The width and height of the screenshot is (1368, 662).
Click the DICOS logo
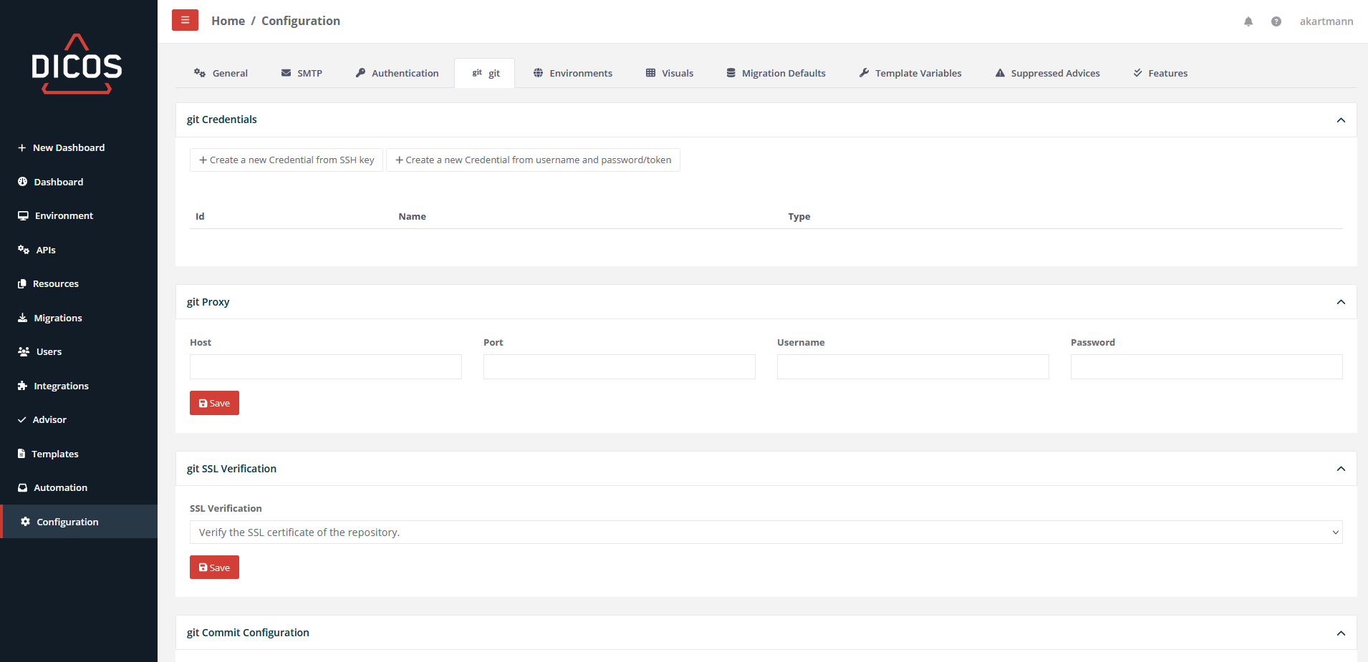(77, 64)
